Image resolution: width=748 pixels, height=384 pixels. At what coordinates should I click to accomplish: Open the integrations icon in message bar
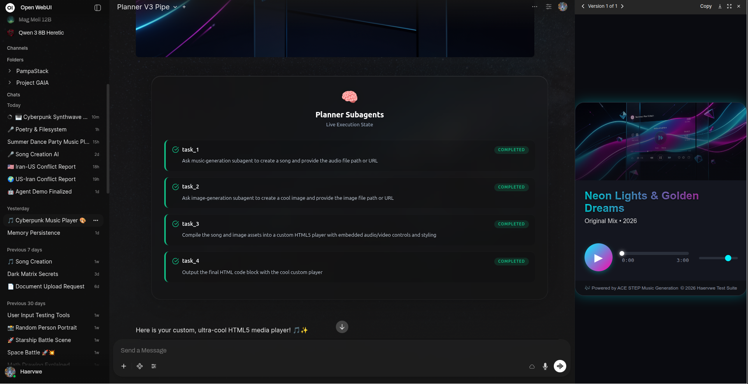140,366
